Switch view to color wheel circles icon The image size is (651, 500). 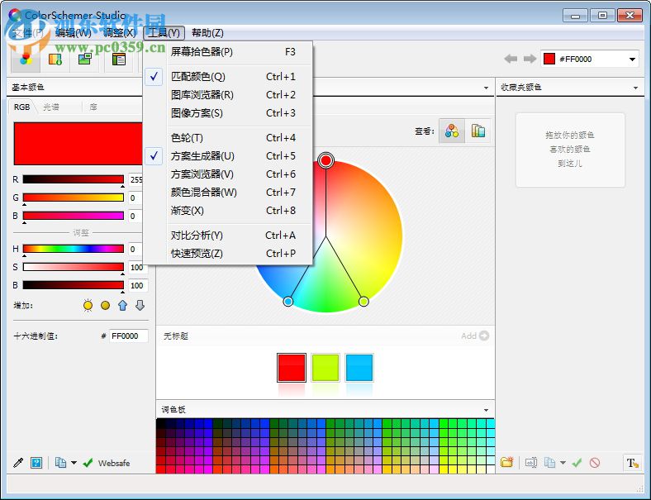click(x=452, y=131)
